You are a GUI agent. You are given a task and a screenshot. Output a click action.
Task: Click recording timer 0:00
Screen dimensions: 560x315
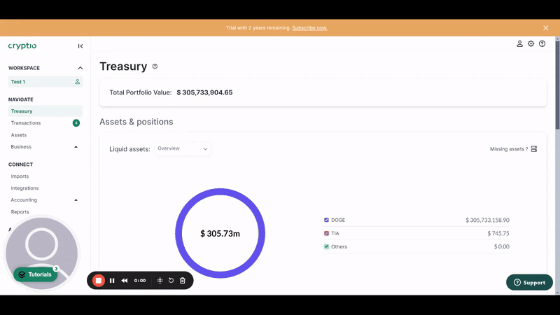[x=139, y=281]
